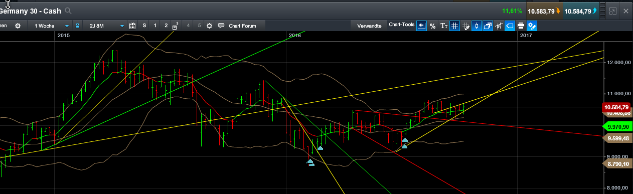
Task: Close the chart panel
Action: click(x=625, y=11)
